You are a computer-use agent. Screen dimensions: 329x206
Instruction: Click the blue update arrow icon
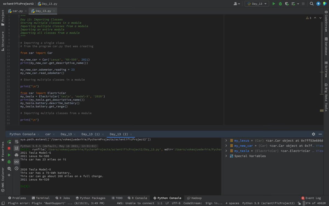[318, 4]
